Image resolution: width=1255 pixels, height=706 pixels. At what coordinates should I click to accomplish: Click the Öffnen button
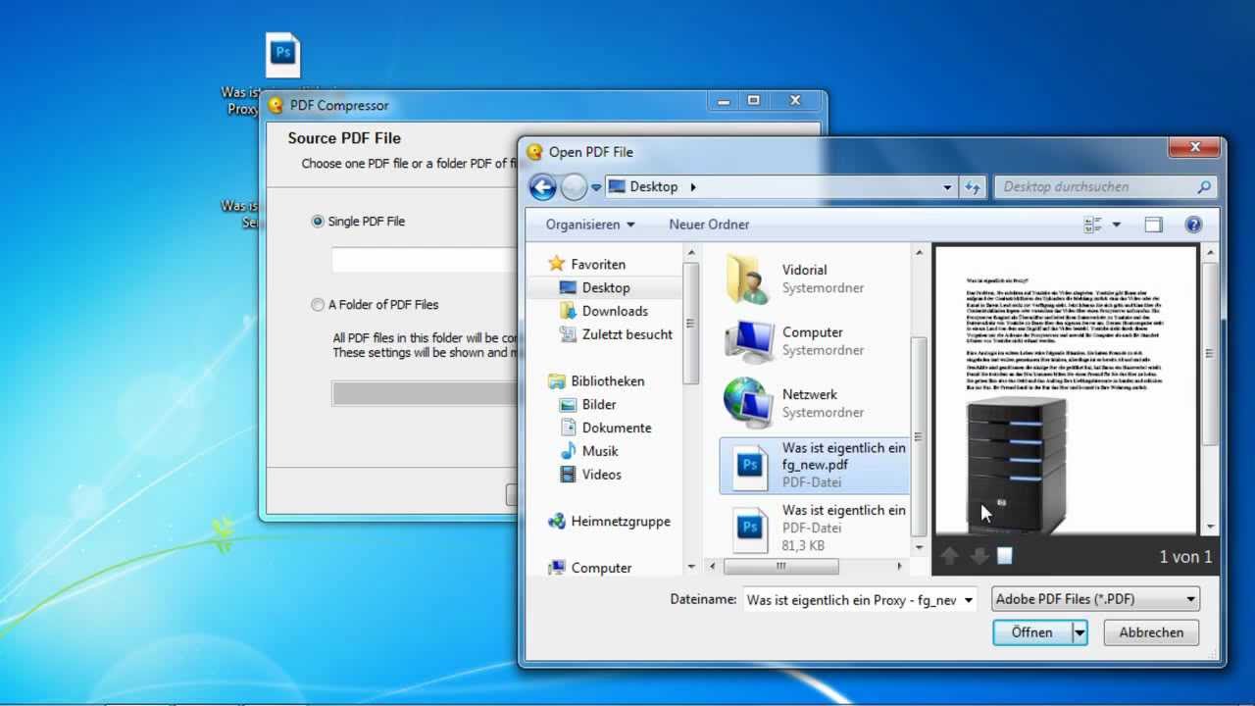tap(1032, 632)
